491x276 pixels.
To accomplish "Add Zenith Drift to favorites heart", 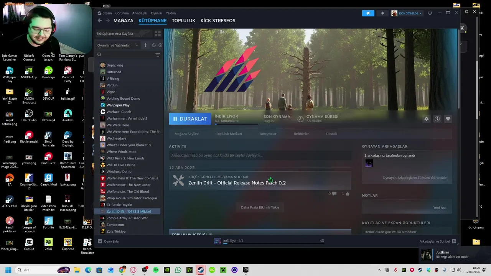I will [448, 119].
